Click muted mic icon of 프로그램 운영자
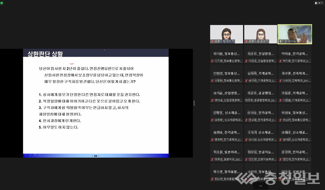The image size is (325, 190). click(246, 41)
